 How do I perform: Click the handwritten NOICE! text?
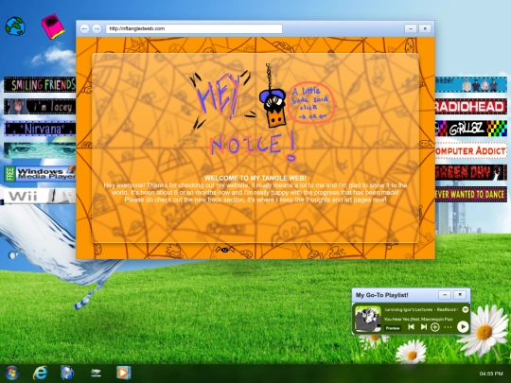254,146
